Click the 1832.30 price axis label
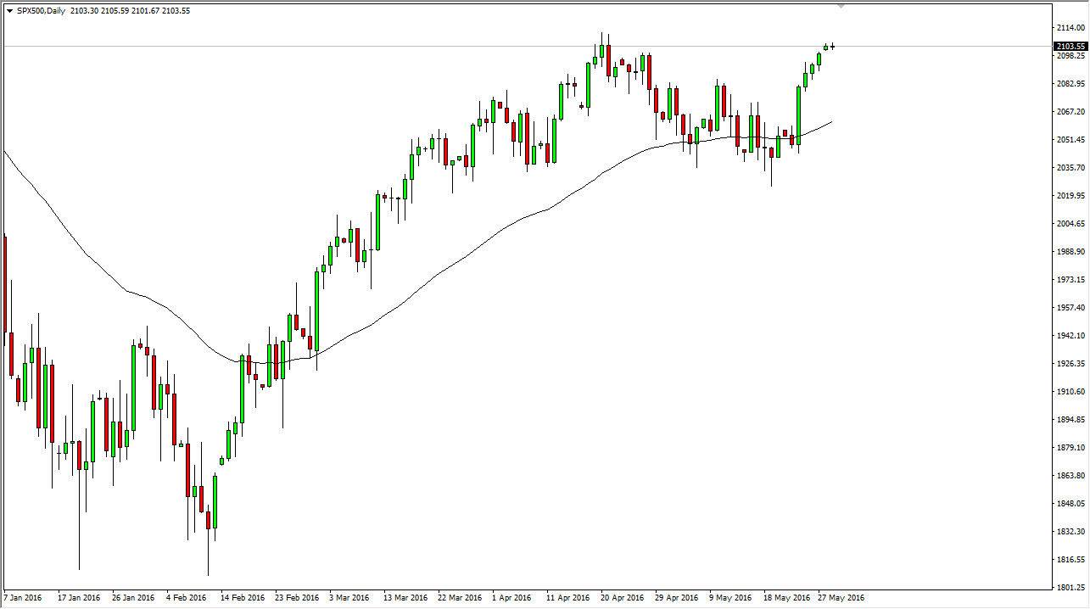Screen dimensions: 1090x609 (1070, 532)
